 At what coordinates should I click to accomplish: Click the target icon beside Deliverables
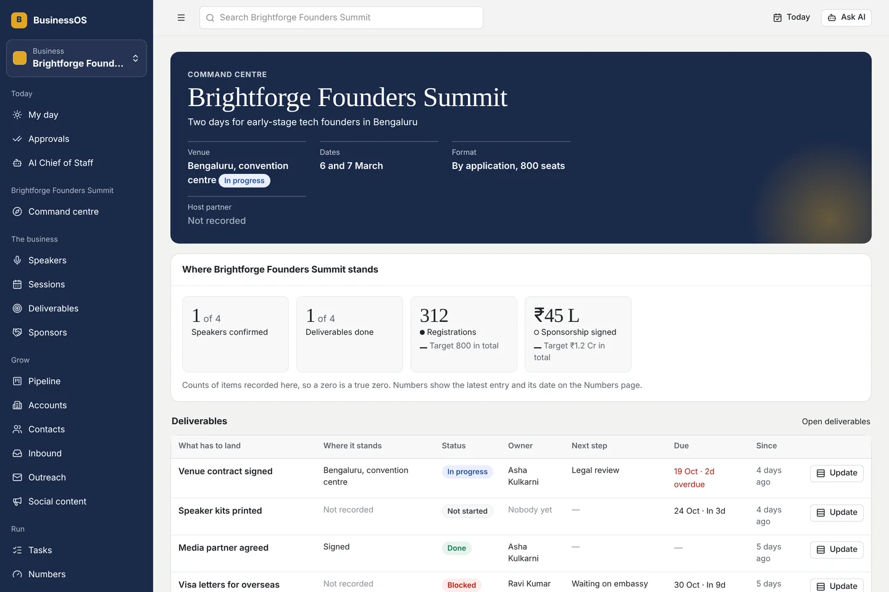17,308
